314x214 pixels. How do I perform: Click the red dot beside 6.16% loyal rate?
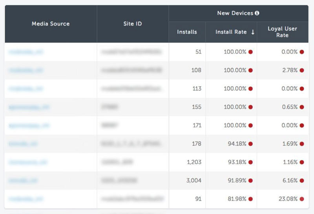[302, 180]
